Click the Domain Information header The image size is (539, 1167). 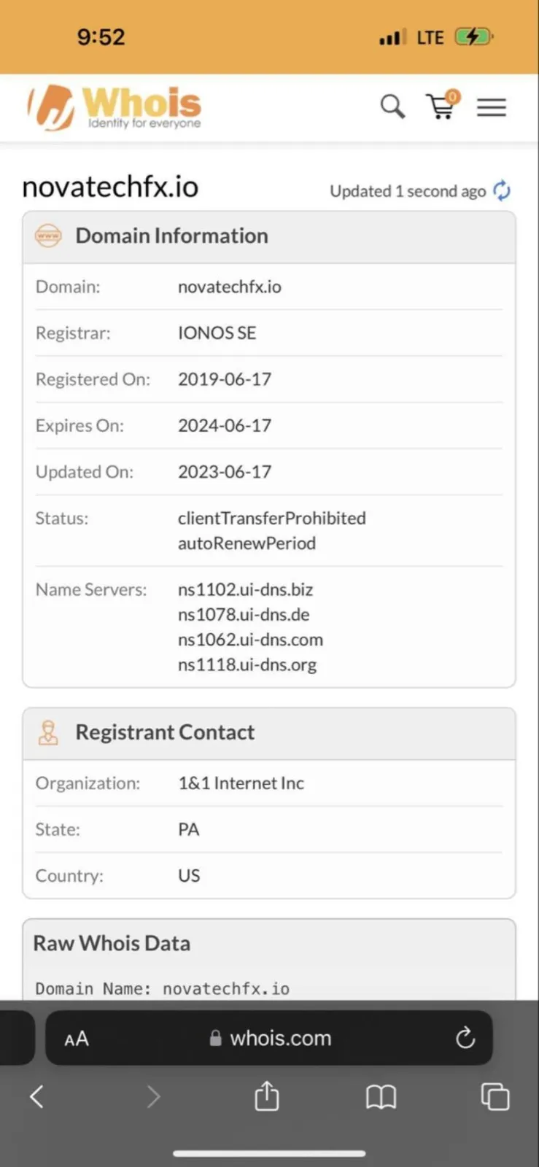click(x=171, y=236)
